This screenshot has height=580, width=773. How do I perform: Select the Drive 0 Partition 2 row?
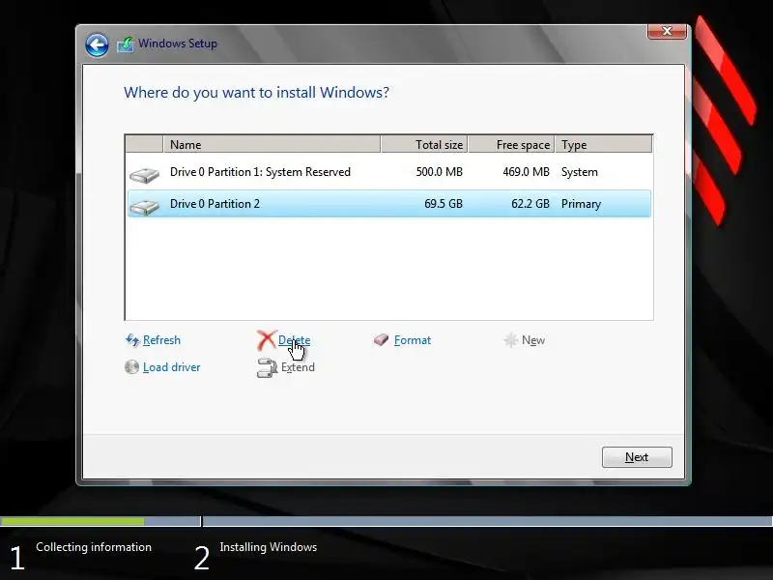tap(389, 204)
